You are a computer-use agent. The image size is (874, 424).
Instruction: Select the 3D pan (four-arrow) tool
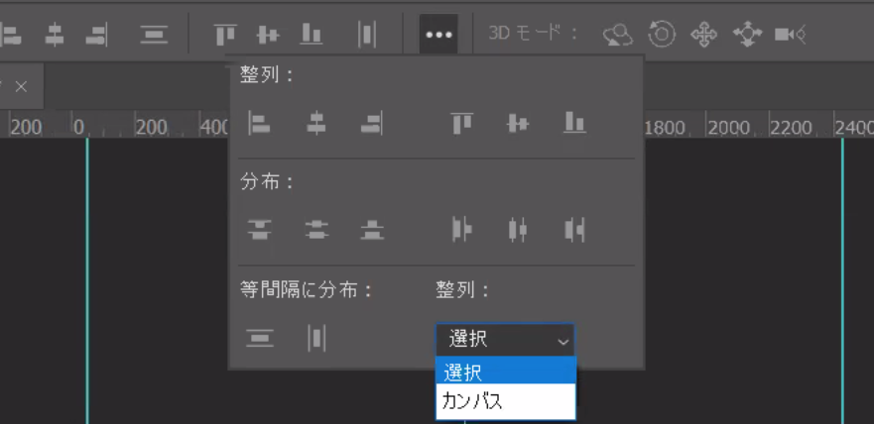click(703, 35)
